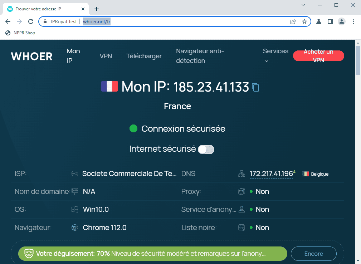Click the N/A domain name value
Viewport: 361px width, 264px height.
click(x=89, y=191)
